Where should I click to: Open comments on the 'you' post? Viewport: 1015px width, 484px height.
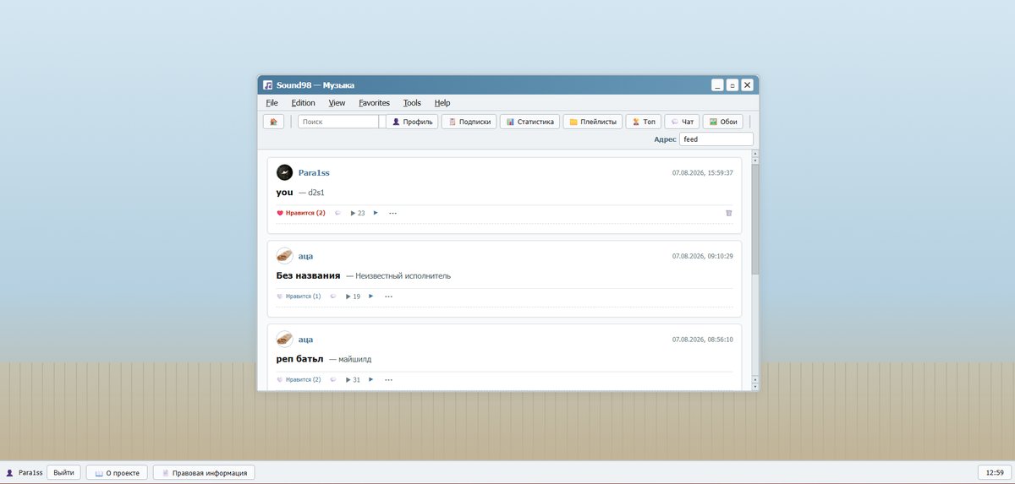pyautogui.click(x=337, y=213)
